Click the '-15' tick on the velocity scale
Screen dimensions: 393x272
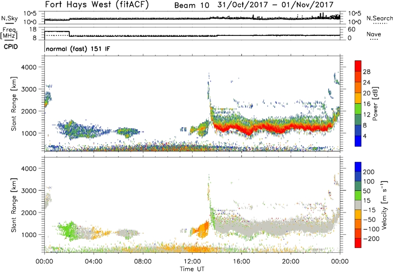click(369, 210)
